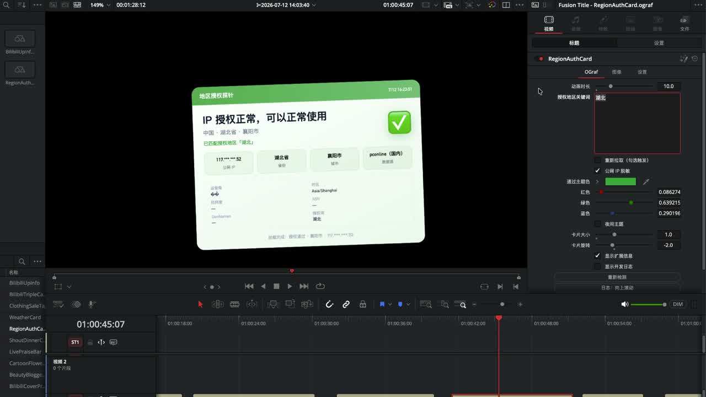Expand the 通过主题色 color disclosure arrow

pyautogui.click(x=597, y=181)
